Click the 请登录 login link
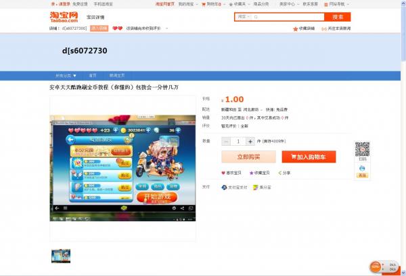This screenshot has height=276, width=406. (64, 4)
